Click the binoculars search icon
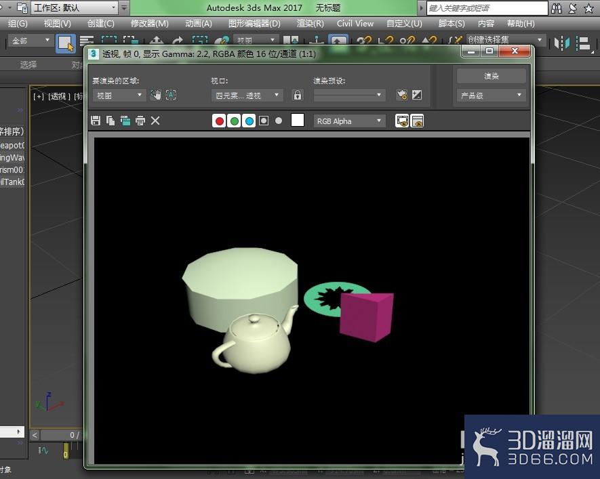600x479 pixels. pos(557,8)
